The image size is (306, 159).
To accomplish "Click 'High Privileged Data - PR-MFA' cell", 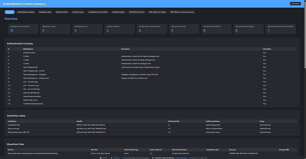I will (34, 71).
